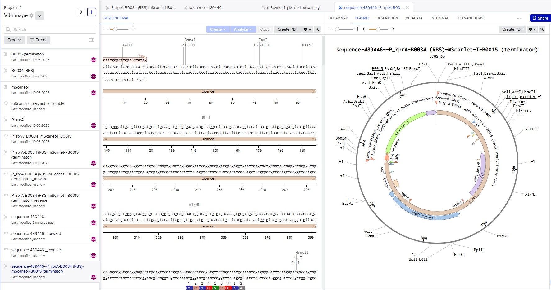Rotate plasmid right with the arrow icon
This screenshot has width=551, height=290.
[392, 29]
